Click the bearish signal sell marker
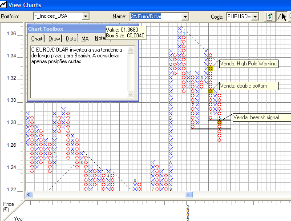Image resolution: width=291 pixels, height=221 pixels. (219, 122)
